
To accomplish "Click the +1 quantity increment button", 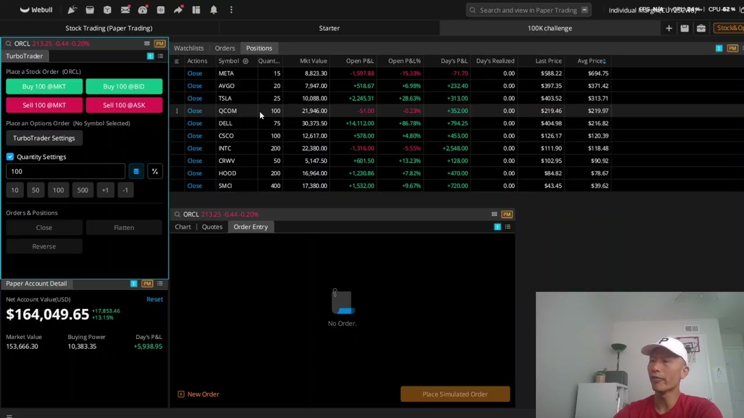I will tap(105, 190).
